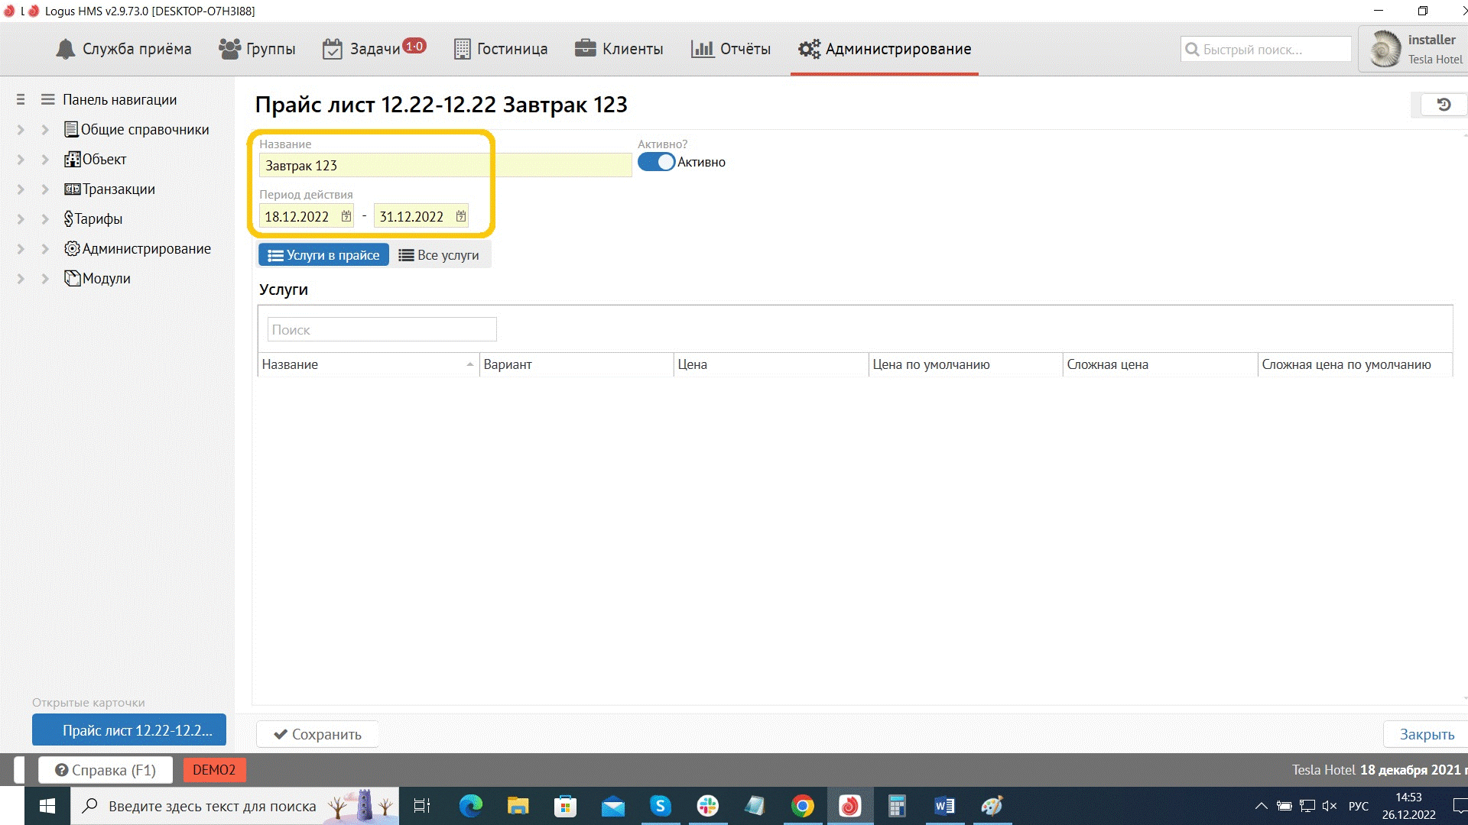The image size is (1468, 825).
Task: Open the Word app in the taskbar
Action: click(x=944, y=806)
